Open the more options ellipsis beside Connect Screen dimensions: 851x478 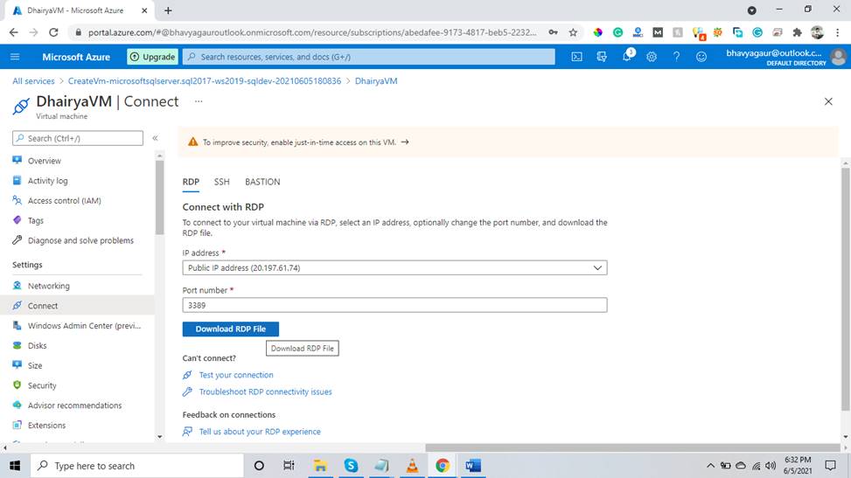[199, 101]
